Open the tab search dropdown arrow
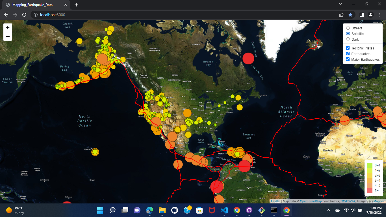The image size is (386, 217). (x=341, y=4)
